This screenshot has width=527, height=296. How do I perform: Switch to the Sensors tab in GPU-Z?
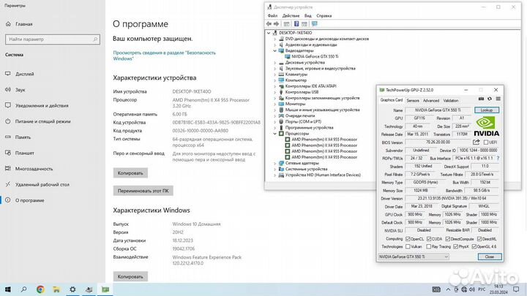pos(413,101)
